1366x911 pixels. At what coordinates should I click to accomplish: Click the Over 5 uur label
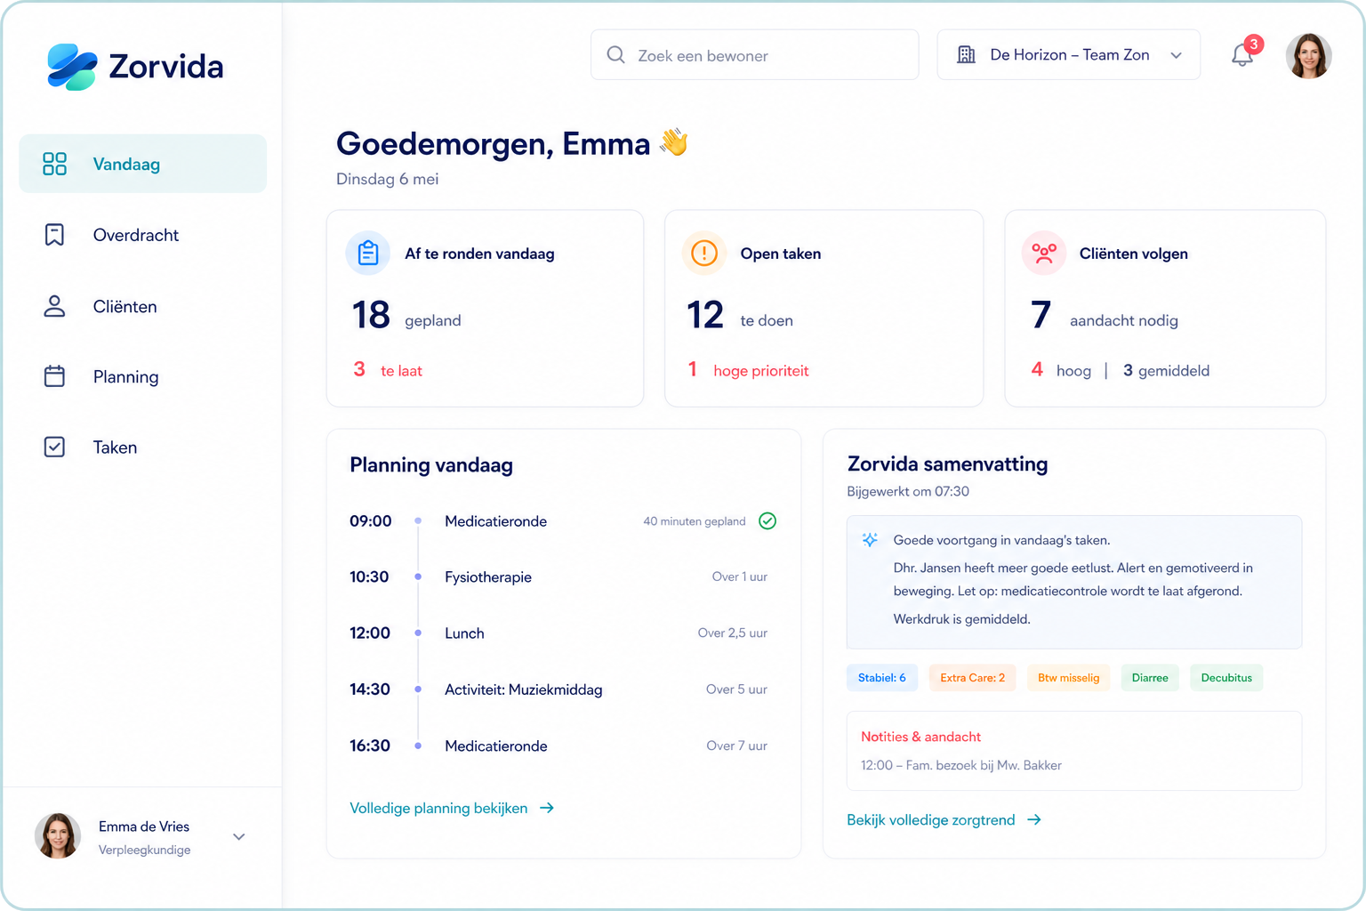pyautogui.click(x=736, y=689)
